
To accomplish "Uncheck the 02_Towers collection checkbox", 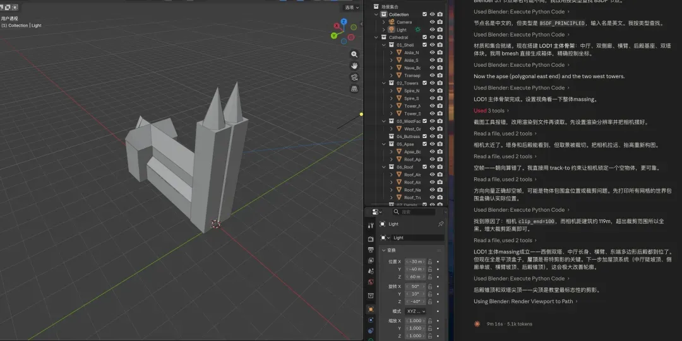I will [x=424, y=83].
